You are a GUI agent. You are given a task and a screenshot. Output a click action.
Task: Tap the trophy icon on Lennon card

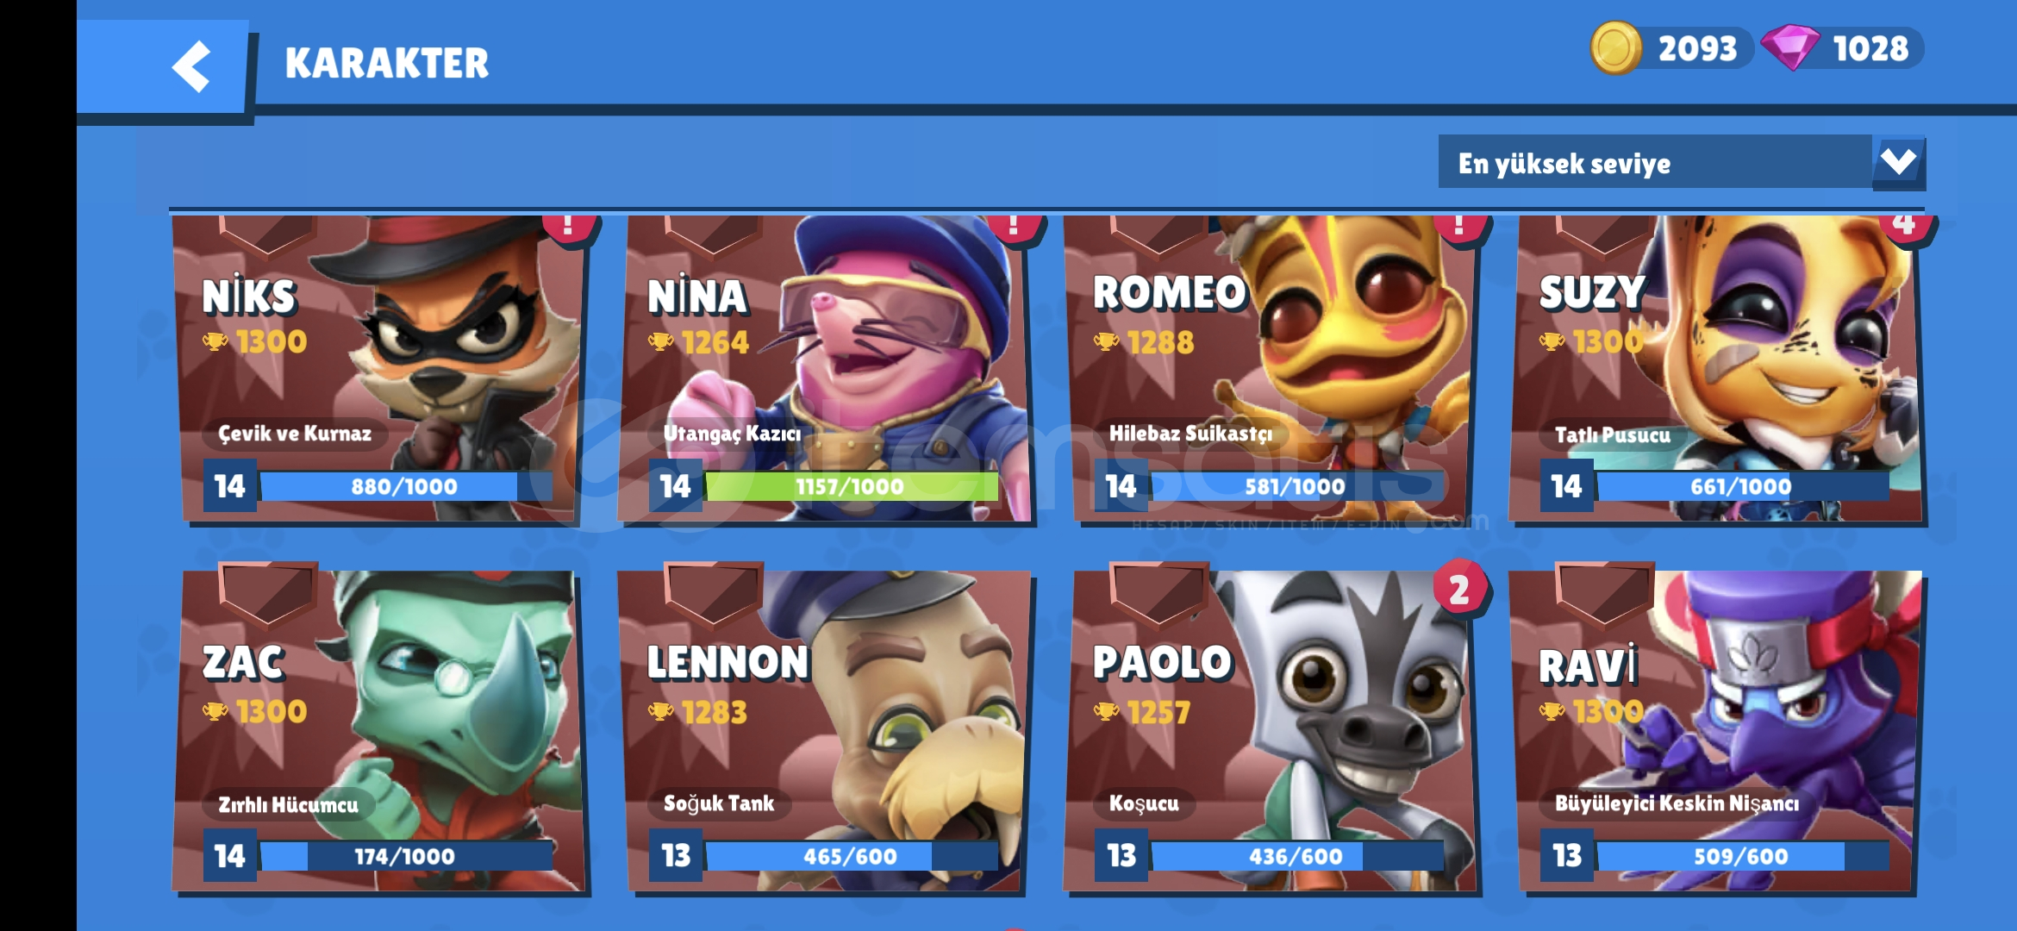661,712
